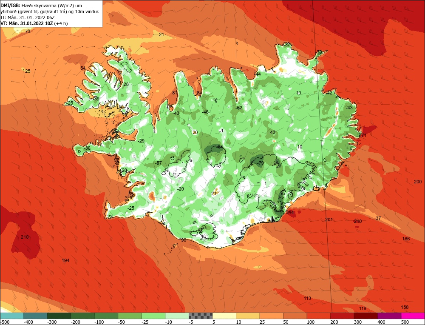Click the pale yellow swatch between 5 and 10
Image resolution: width=425 pixels, height=325 pixels.
[224, 316]
